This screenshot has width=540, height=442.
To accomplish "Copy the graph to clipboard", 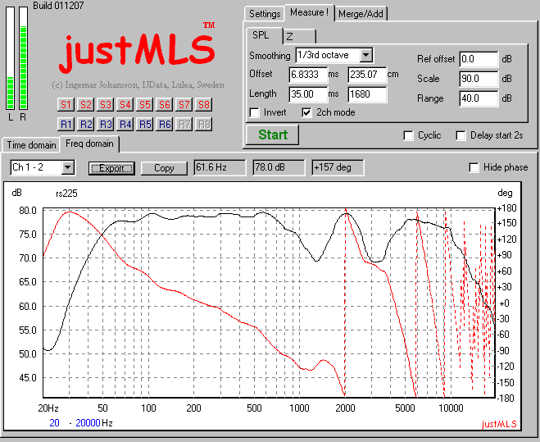I will coord(164,168).
